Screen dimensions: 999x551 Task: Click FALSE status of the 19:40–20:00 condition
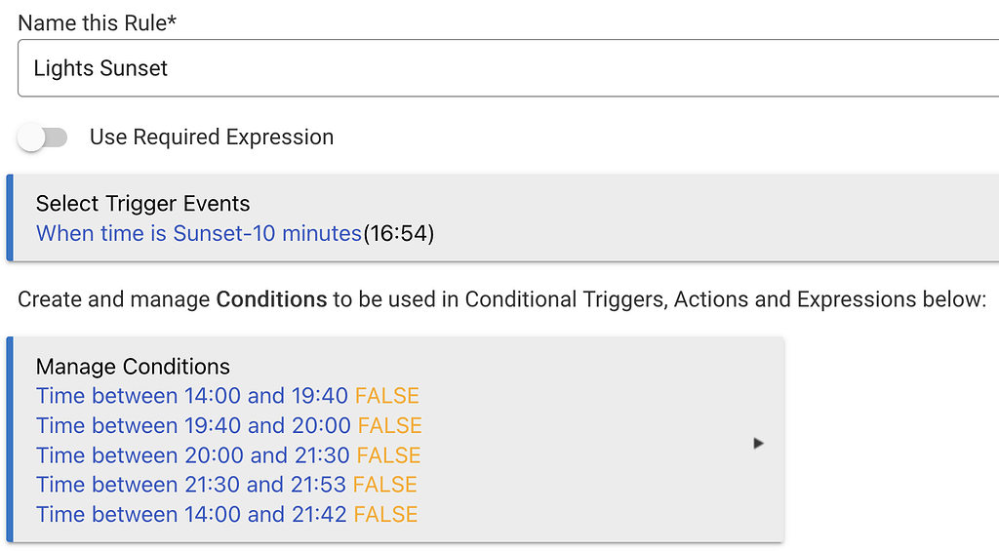[x=390, y=425]
